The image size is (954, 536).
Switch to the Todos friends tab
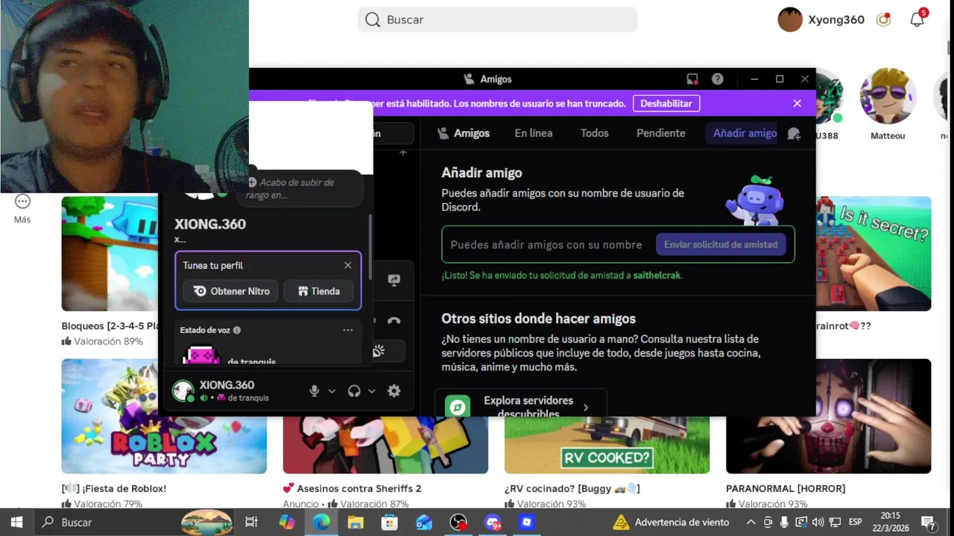(x=595, y=133)
